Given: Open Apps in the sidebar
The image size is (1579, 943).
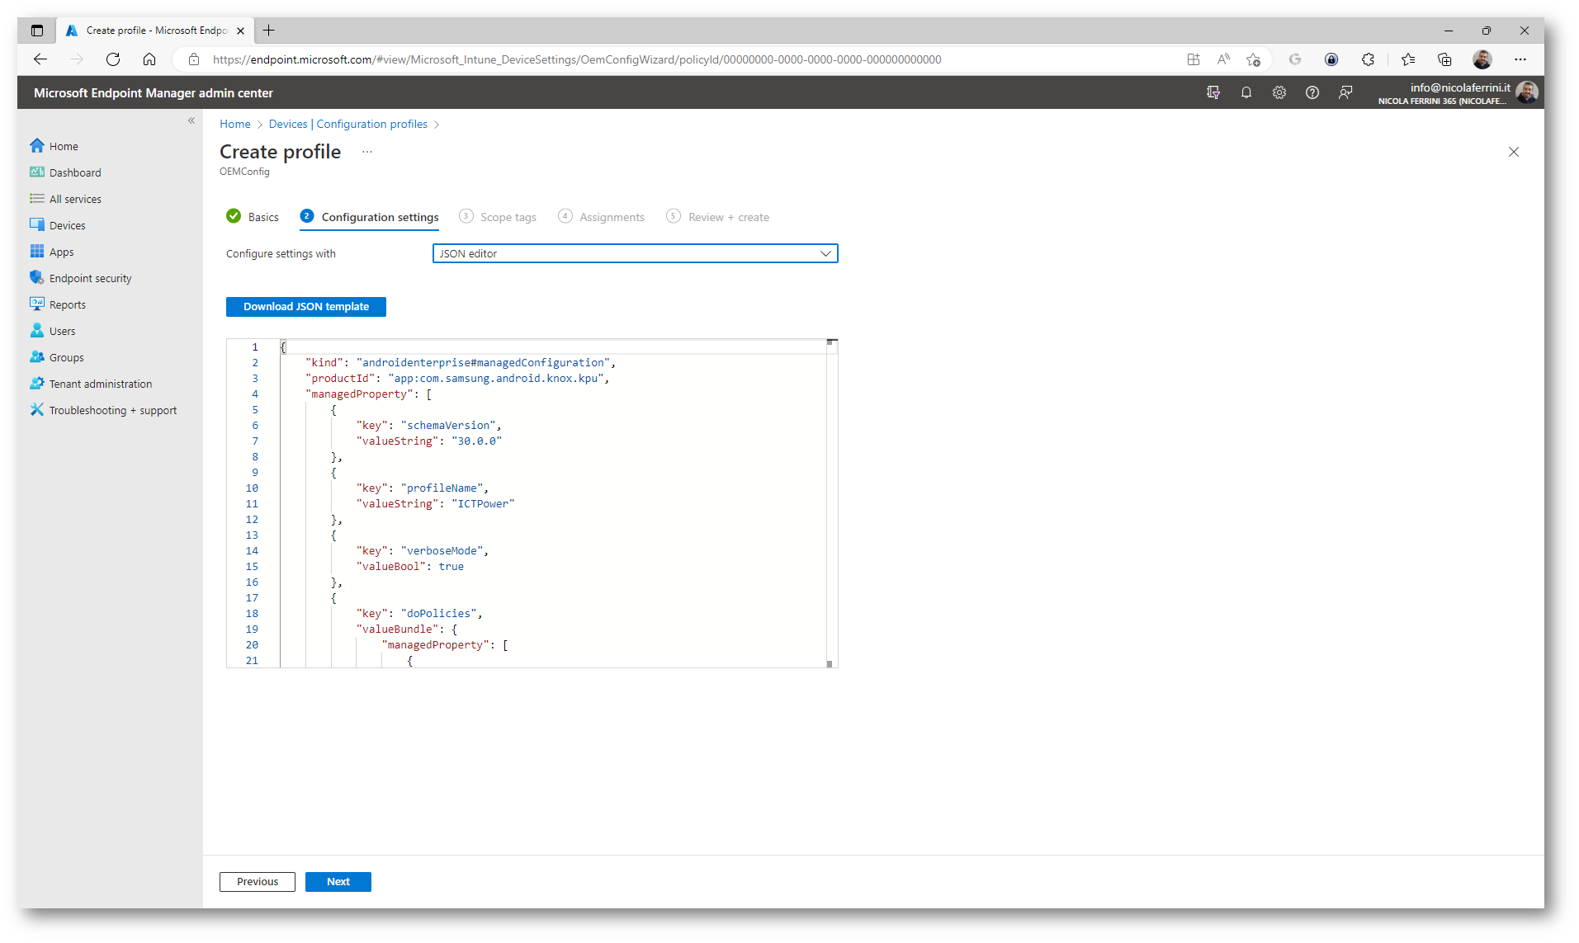Looking at the screenshot, I should coord(61,252).
